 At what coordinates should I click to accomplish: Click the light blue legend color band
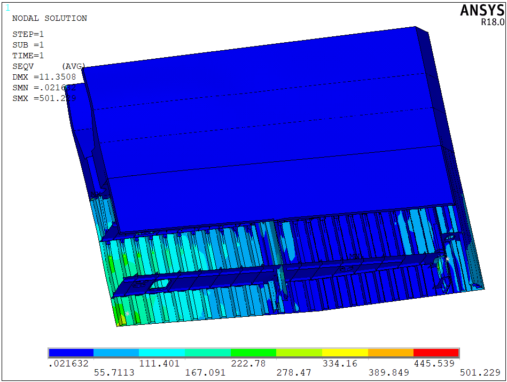(116, 353)
